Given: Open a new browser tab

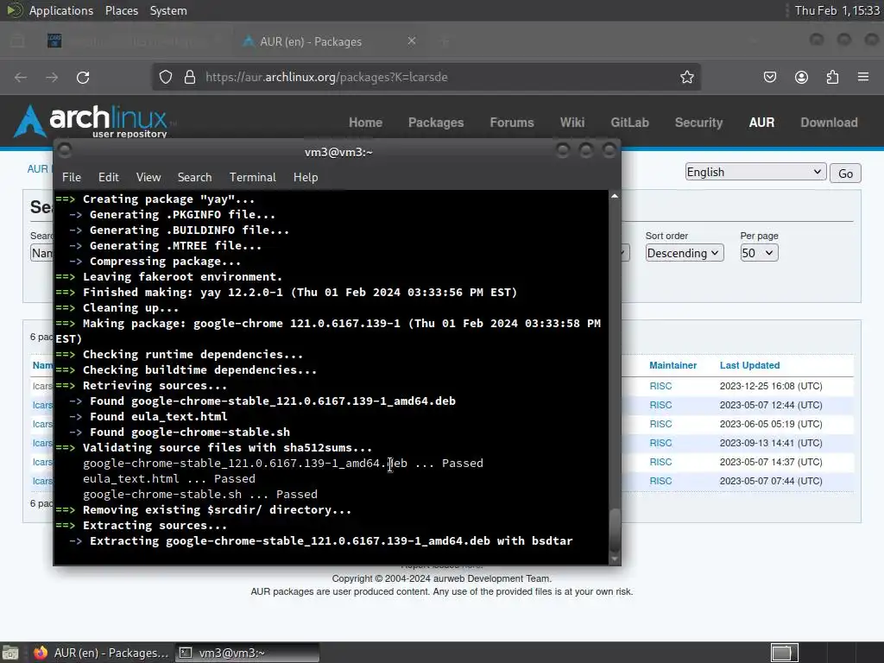Looking at the screenshot, I should coord(445,41).
